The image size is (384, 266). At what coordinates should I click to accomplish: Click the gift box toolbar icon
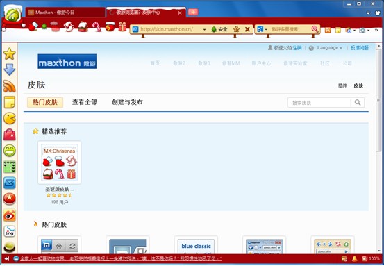point(122,26)
